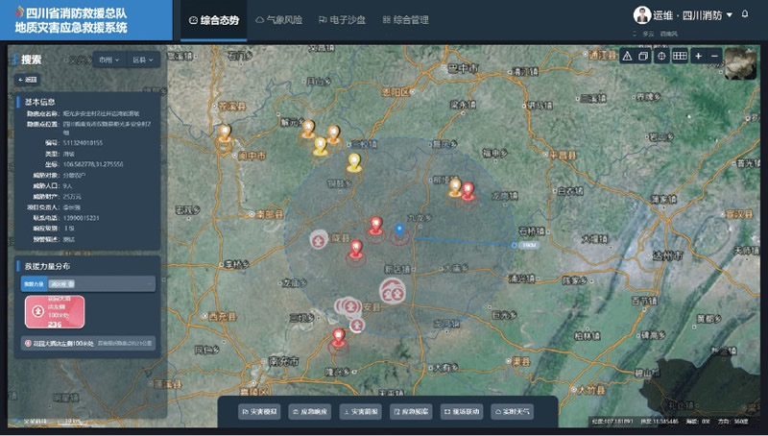Viewport: 768px width, 436px height.
Task: Open the 区县 dropdown
Action: [x=142, y=60]
